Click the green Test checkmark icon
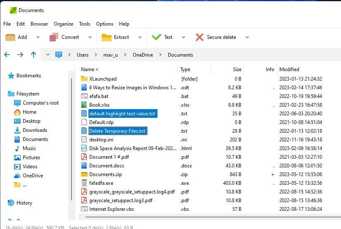 [156, 37]
